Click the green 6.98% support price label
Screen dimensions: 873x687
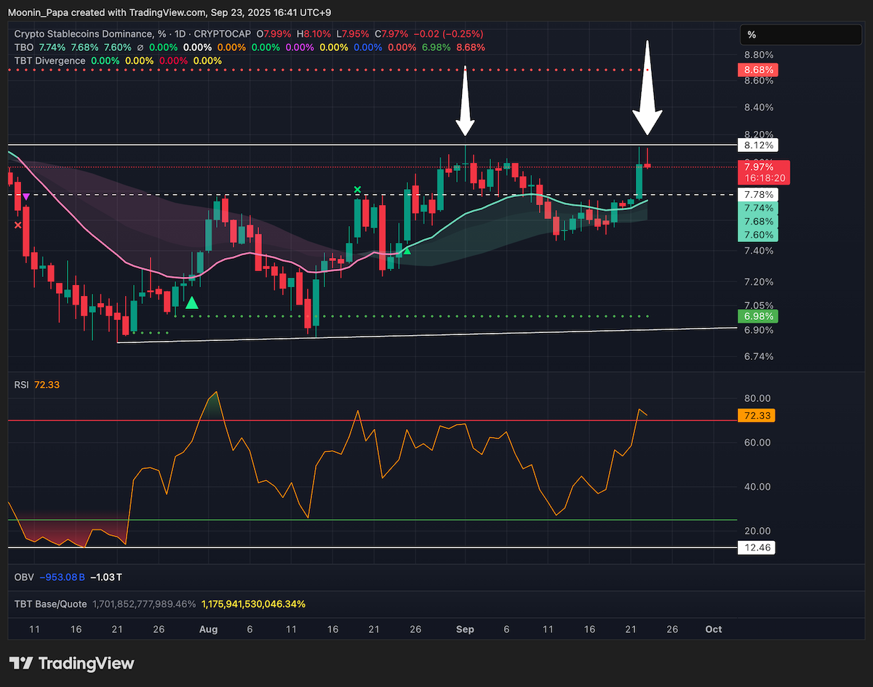[x=757, y=316]
